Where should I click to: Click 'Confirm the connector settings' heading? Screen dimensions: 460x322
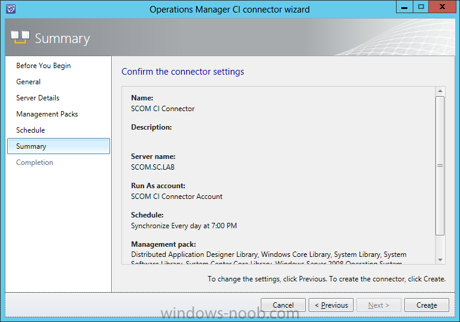click(x=183, y=72)
